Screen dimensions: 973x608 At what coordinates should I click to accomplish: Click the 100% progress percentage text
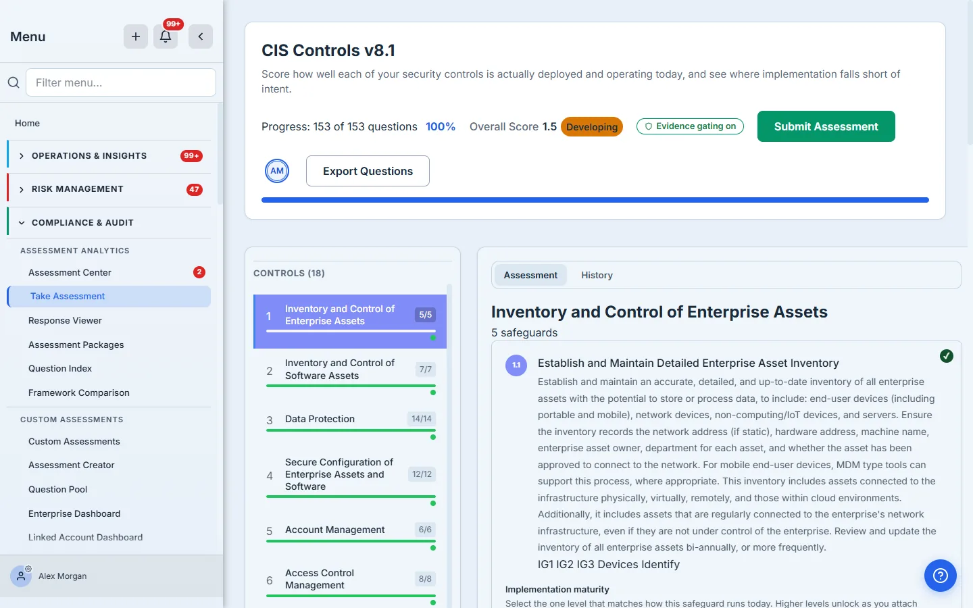pyautogui.click(x=441, y=126)
